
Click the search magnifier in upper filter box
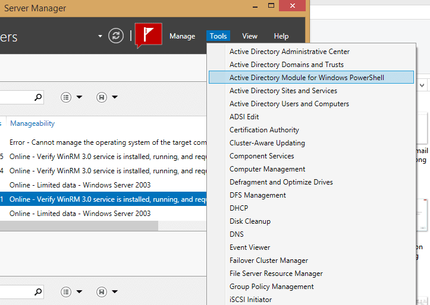pos(38,97)
